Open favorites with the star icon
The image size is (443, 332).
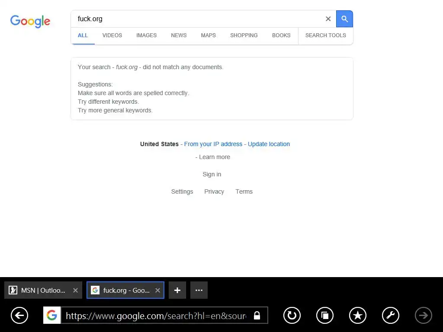pyautogui.click(x=358, y=315)
